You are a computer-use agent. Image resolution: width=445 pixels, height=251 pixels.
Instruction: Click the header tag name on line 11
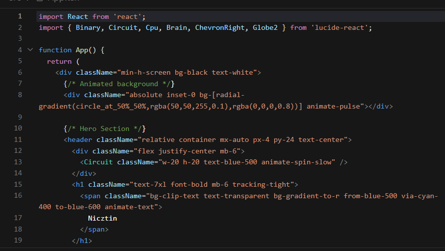[x=80, y=140]
